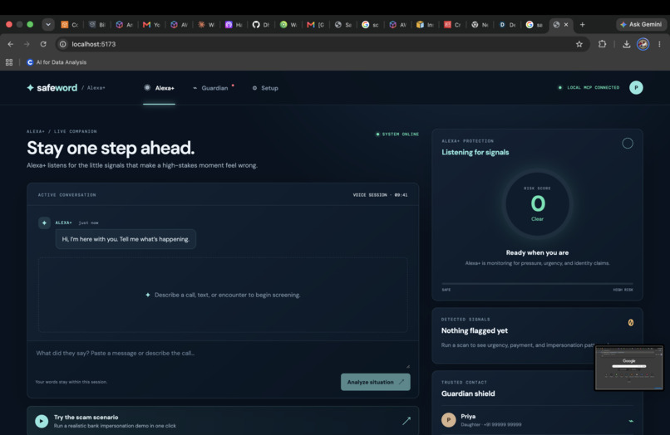Click the arrow icon on scam scenario card

(x=406, y=421)
